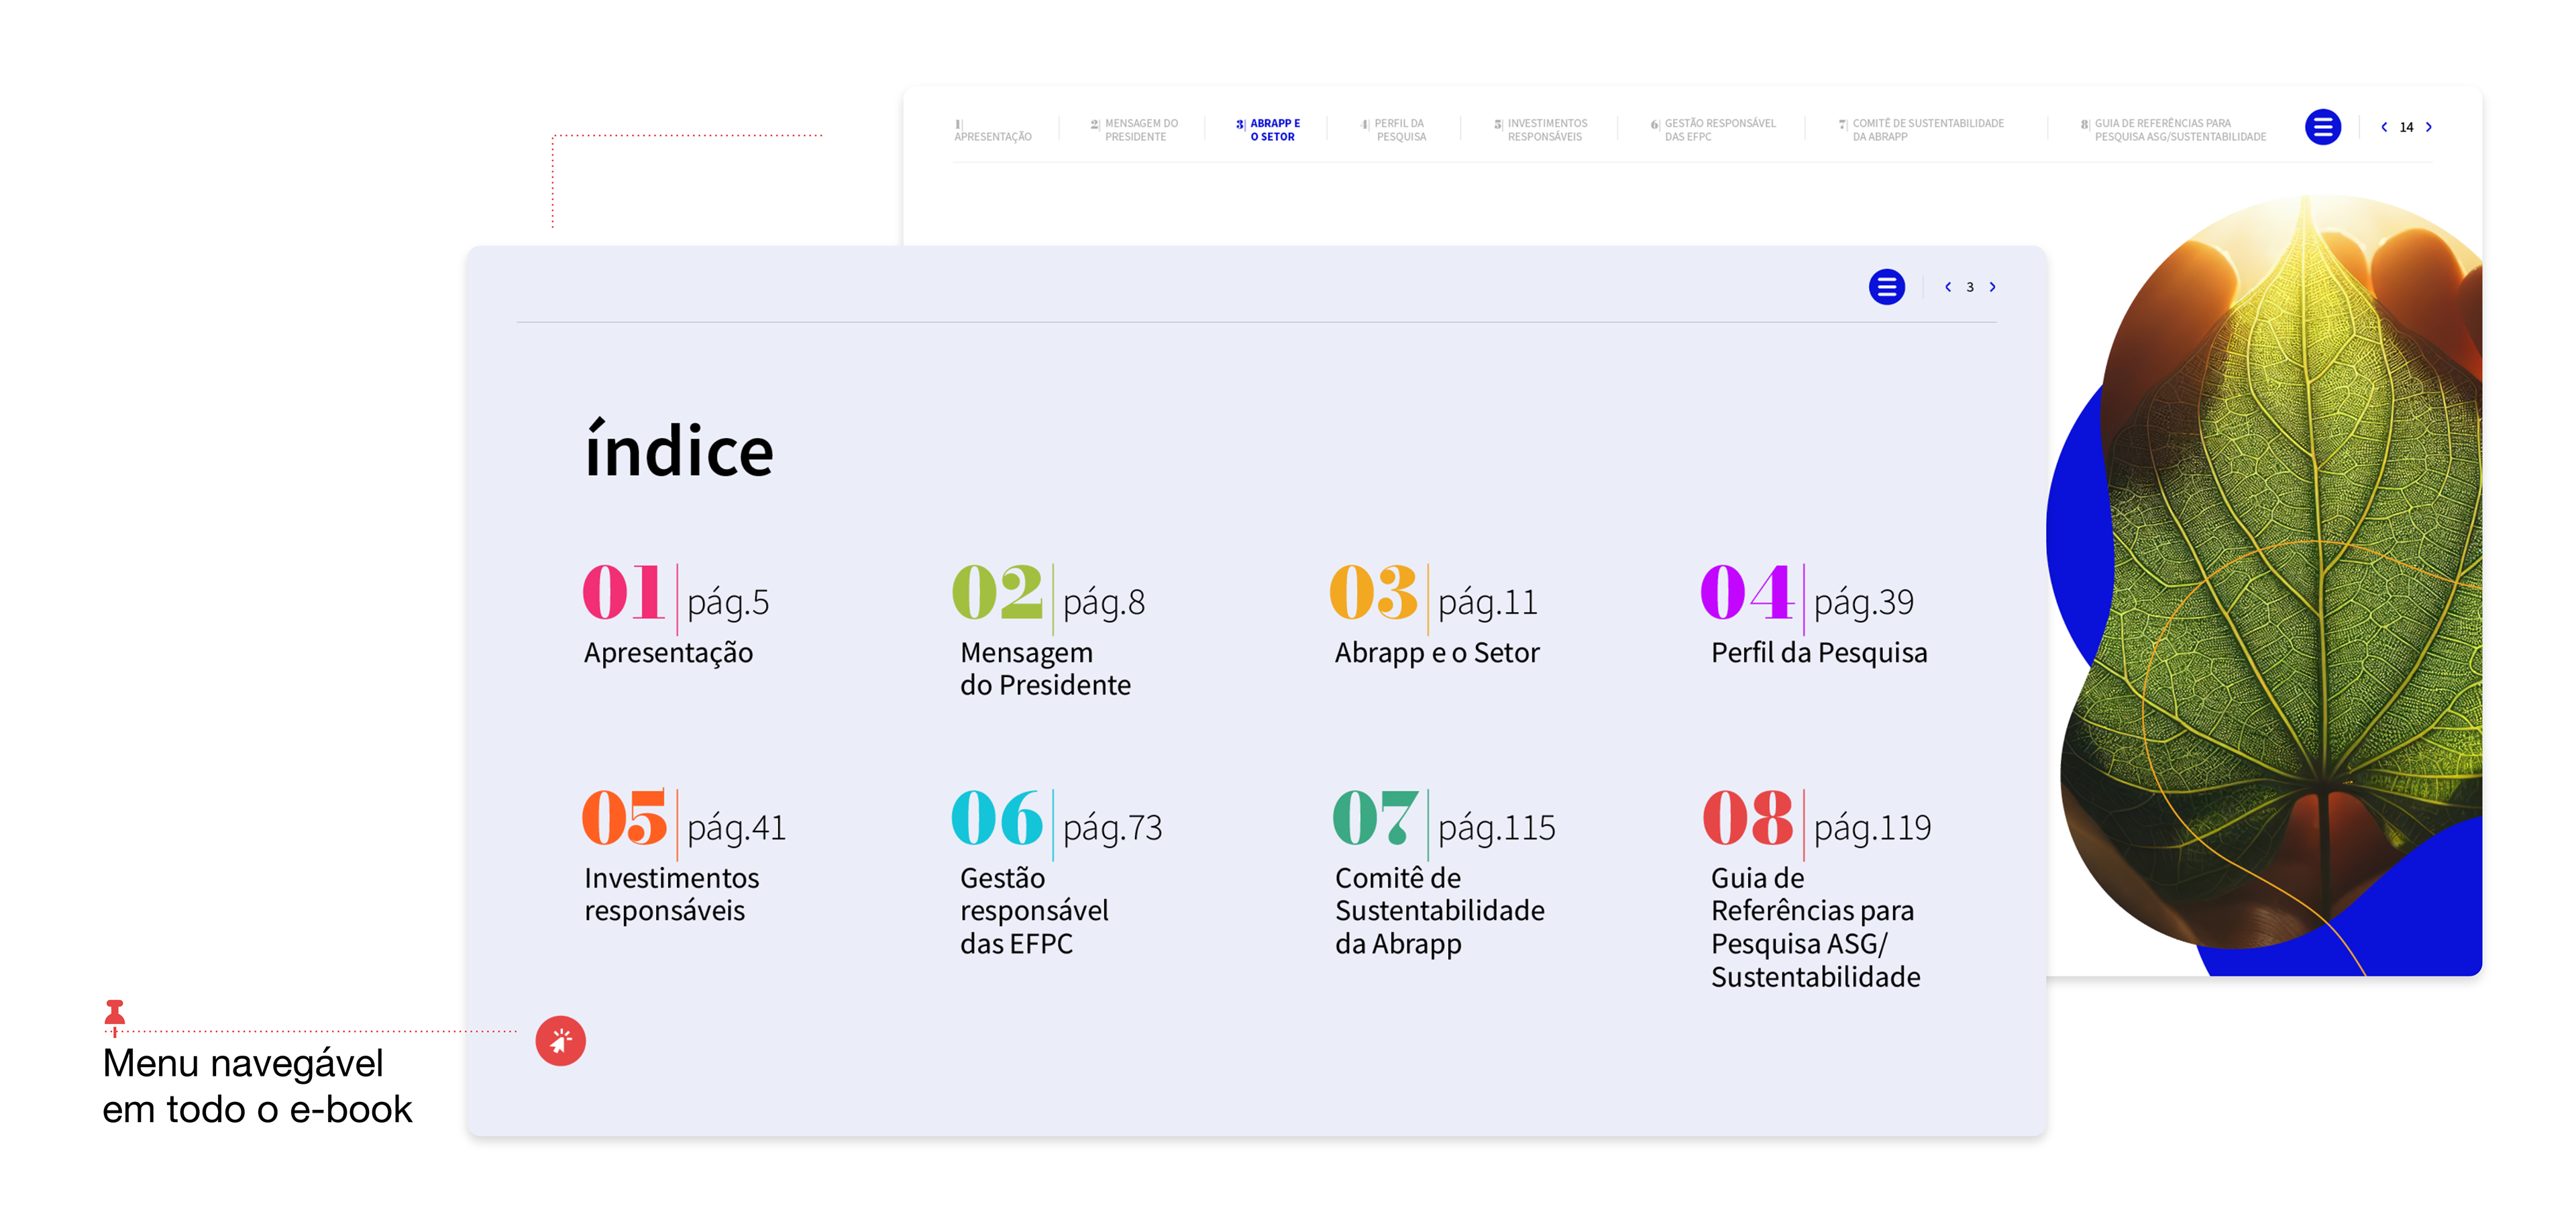This screenshot has height=1222, width=2576.
Task: Click red cursor-click icon button
Action: [560, 1041]
